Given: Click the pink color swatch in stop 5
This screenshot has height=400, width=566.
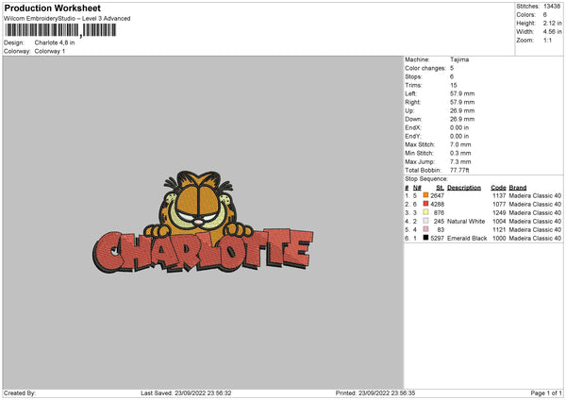Looking at the screenshot, I should [x=425, y=229].
